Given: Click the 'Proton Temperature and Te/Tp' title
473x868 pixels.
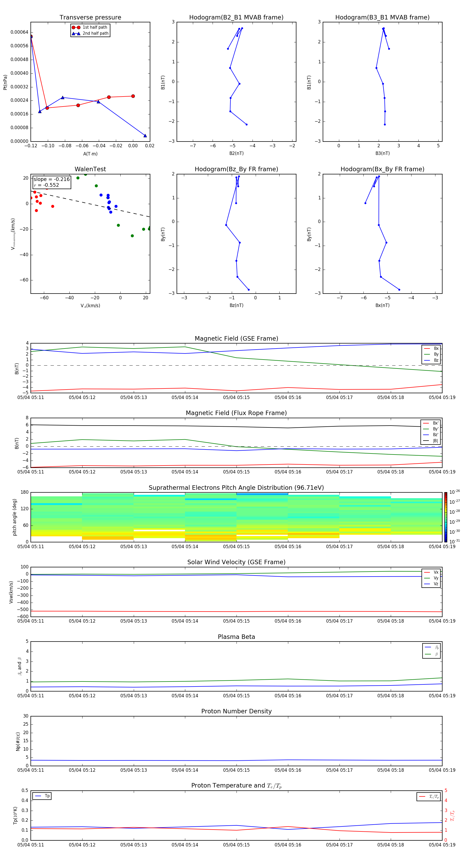Looking at the screenshot, I should click(x=236, y=786).
